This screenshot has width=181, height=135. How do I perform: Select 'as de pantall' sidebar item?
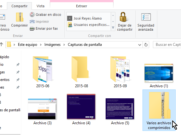point(10,110)
